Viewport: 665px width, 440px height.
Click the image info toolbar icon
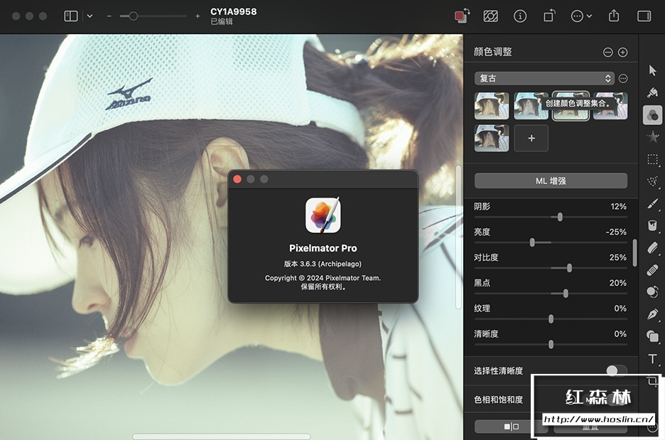click(520, 16)
